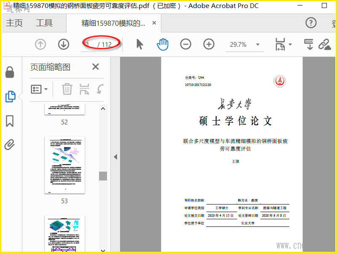The width and height of the screenshot is (337, 253).
Task: Click the author name 王琪
Action: pos(235,161)
